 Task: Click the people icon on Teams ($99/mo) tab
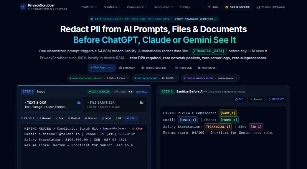point(143,68)
